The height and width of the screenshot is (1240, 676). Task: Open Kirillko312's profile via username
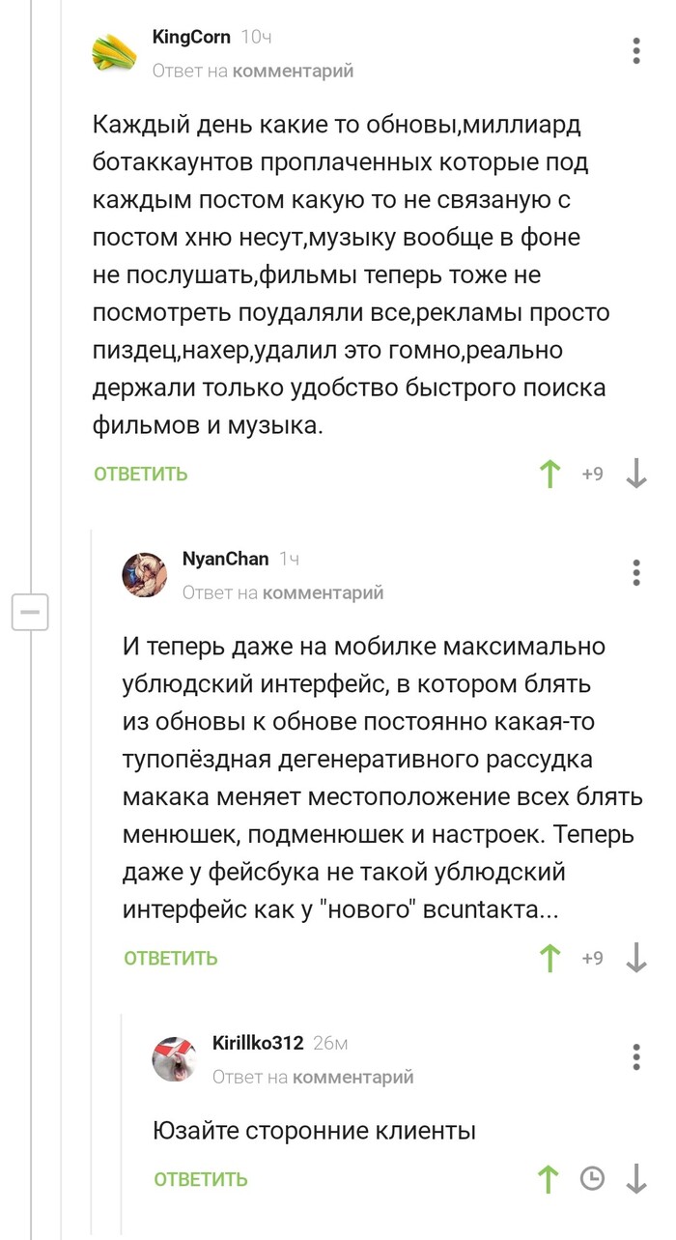pos(258,1043)
